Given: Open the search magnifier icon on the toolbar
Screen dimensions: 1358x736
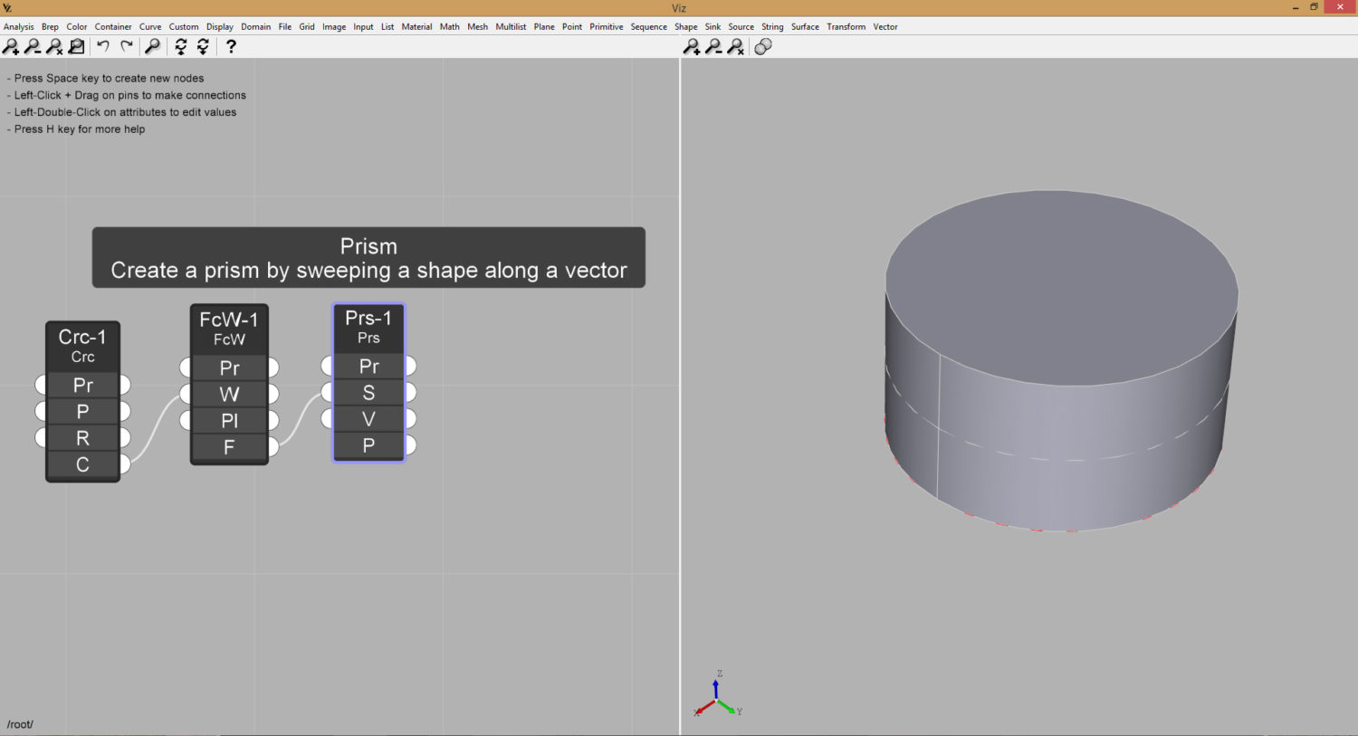Looking at the screenshot, I should (x=152, y=46).
